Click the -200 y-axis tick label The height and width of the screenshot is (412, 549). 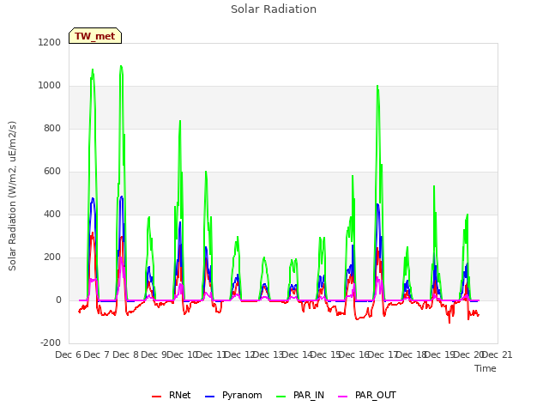[x=51, y=342]
